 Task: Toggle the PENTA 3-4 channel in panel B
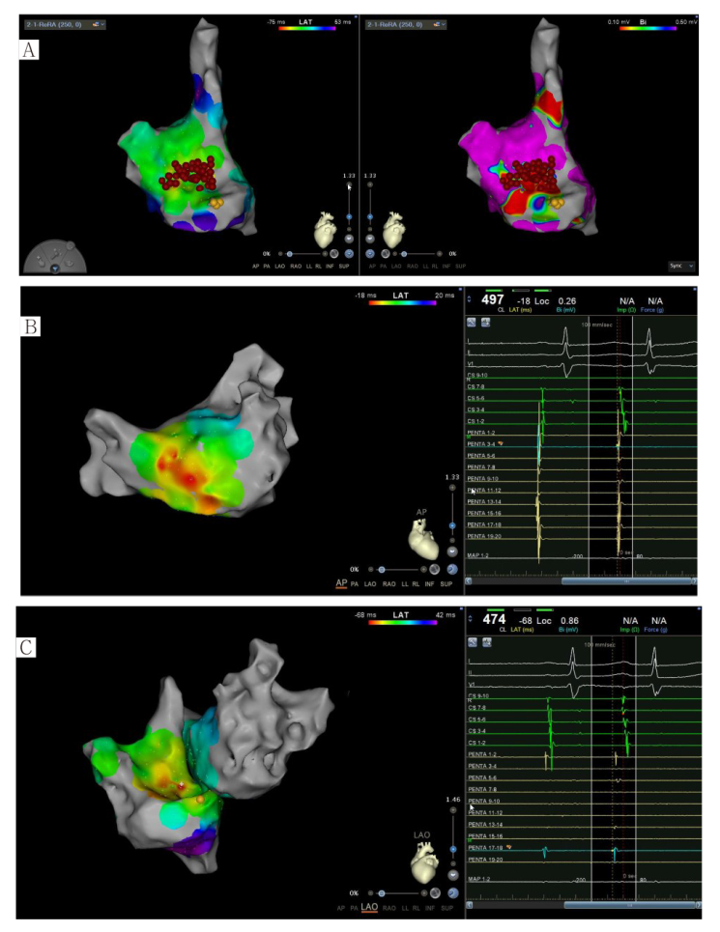click(x=481, y=442)
